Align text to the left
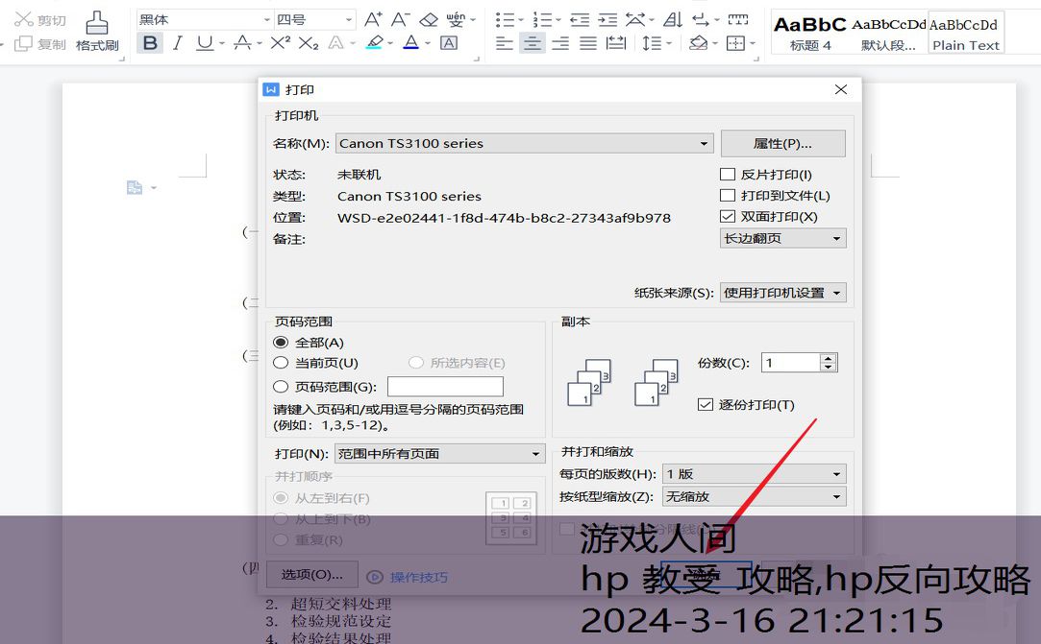Viewport: 1041px width, 644px height. coord(505,44)
